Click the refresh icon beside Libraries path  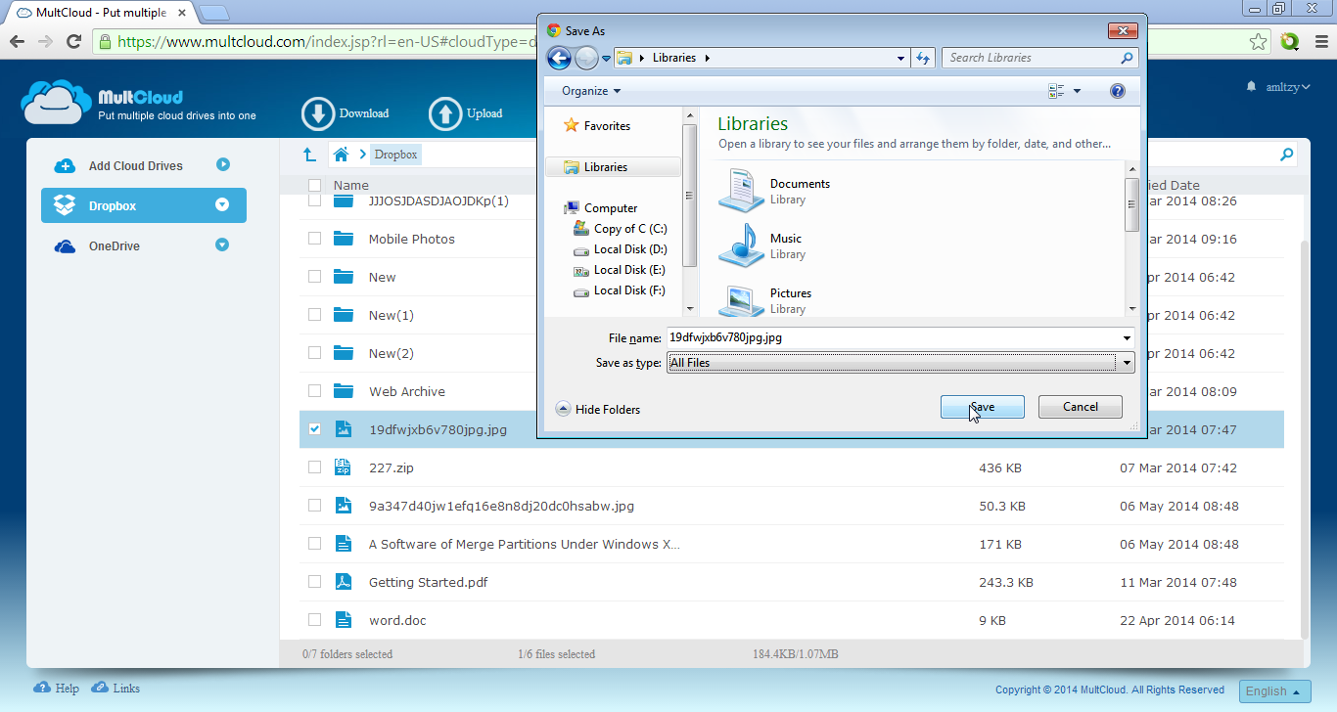pyautogui.click(x=922, y=59)
